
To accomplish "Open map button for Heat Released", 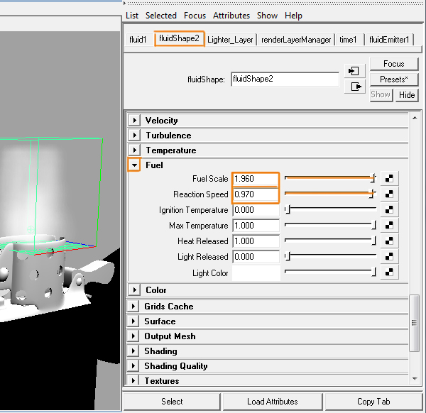I will pos(389,241).
